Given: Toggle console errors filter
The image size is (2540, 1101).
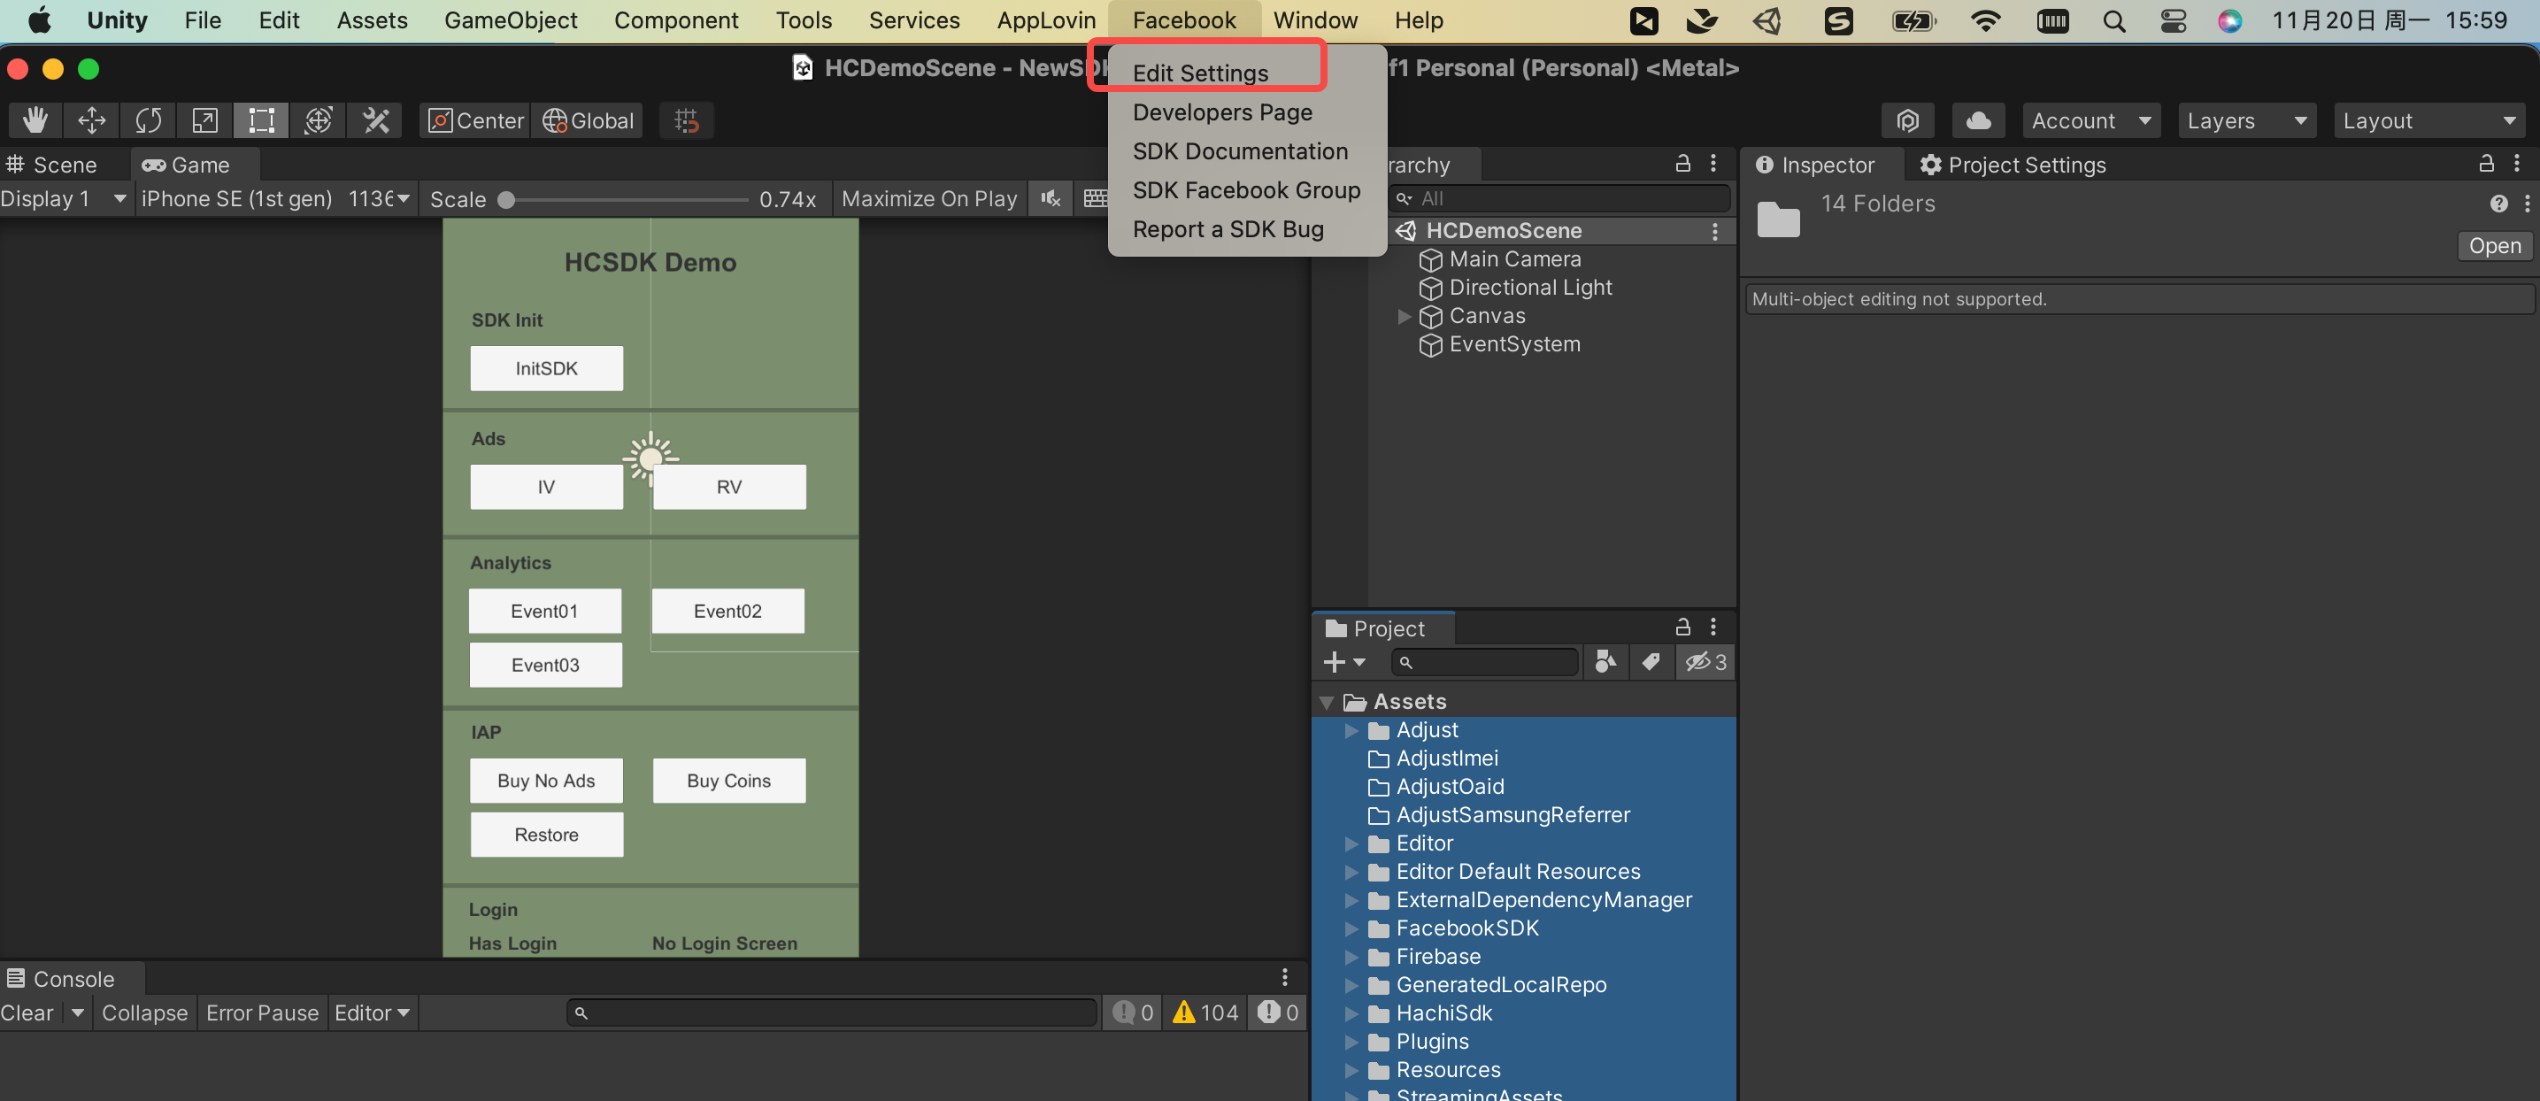Looking at the screenshot, I should click(1278, 1012).
